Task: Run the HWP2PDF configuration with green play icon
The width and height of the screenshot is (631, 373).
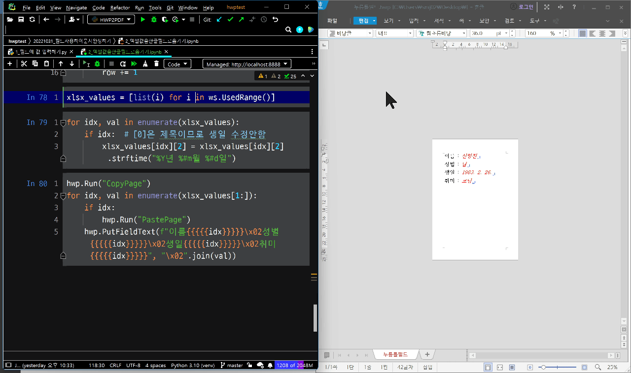Action: 143,19
